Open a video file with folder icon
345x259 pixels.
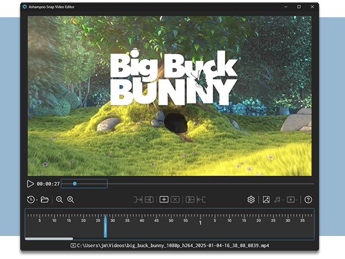coord(45,200)
